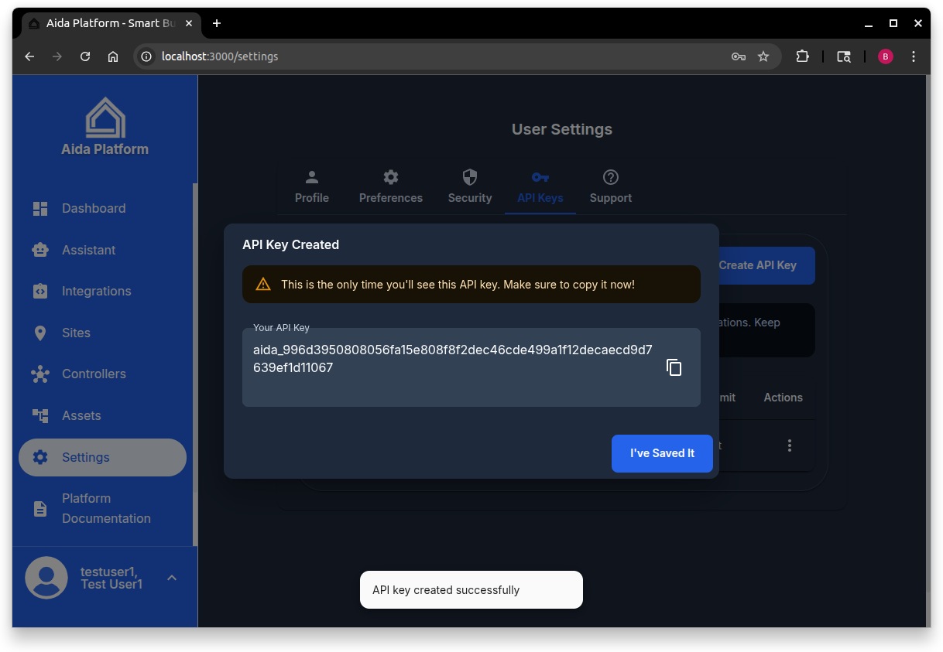
Task: Collapse the testuser1 account menu
Action: (172, 578)
